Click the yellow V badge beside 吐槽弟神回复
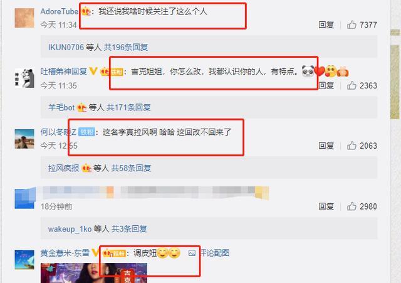This screenshot has width=401, height=283. [93, 71]
